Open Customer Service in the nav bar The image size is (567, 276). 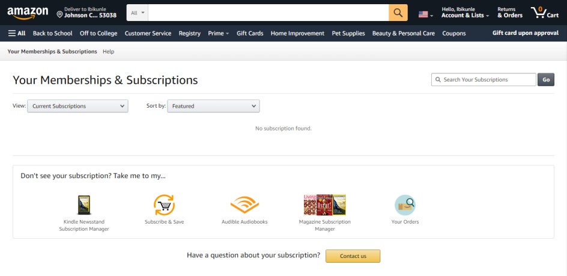pos(148,33)
